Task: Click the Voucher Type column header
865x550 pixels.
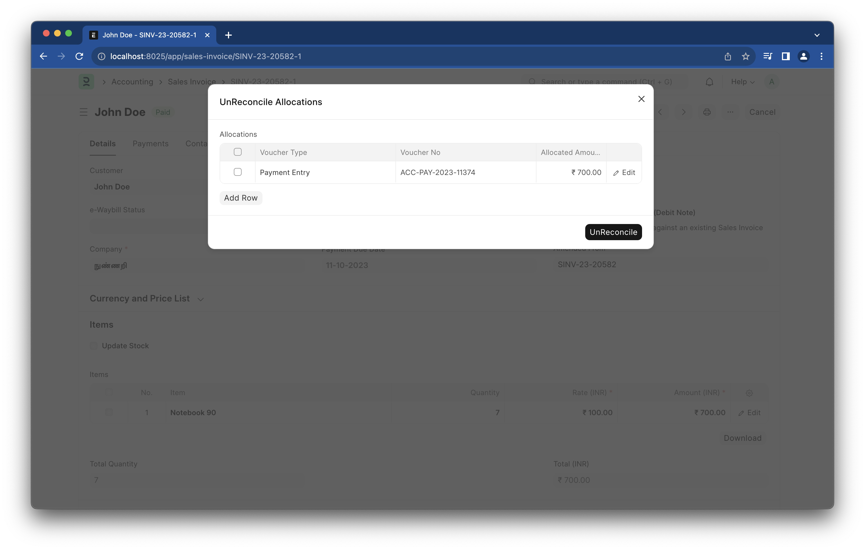Action: (283, 152)
